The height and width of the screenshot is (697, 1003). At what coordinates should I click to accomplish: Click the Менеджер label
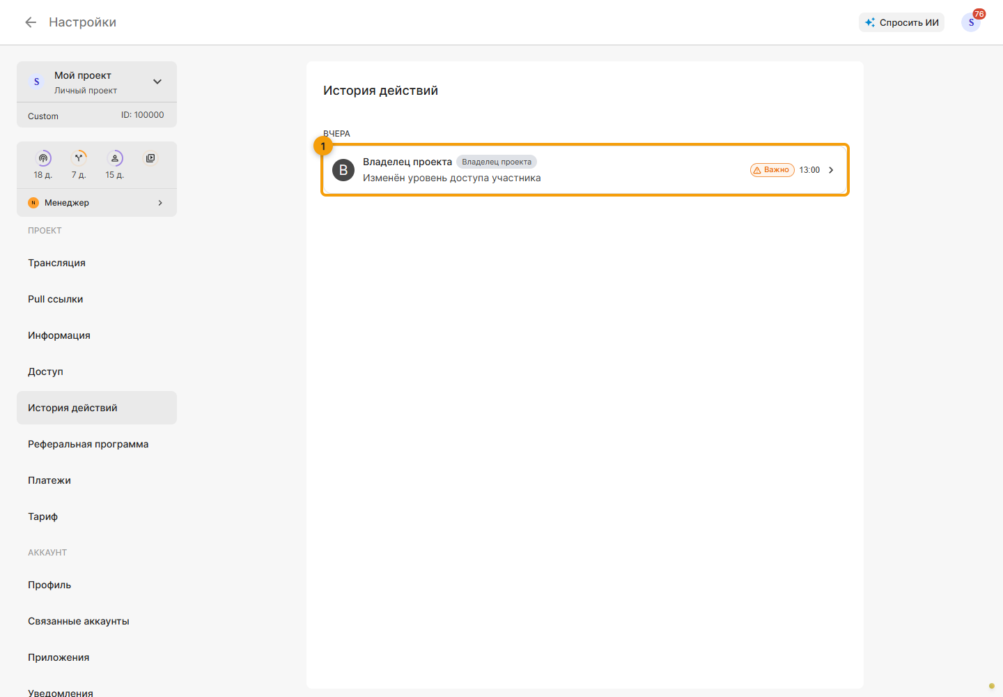coord(67,203)
